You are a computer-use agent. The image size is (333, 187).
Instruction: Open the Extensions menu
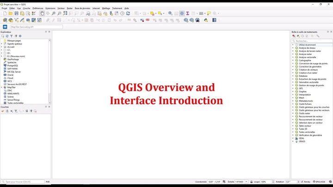tap(50, 8)
